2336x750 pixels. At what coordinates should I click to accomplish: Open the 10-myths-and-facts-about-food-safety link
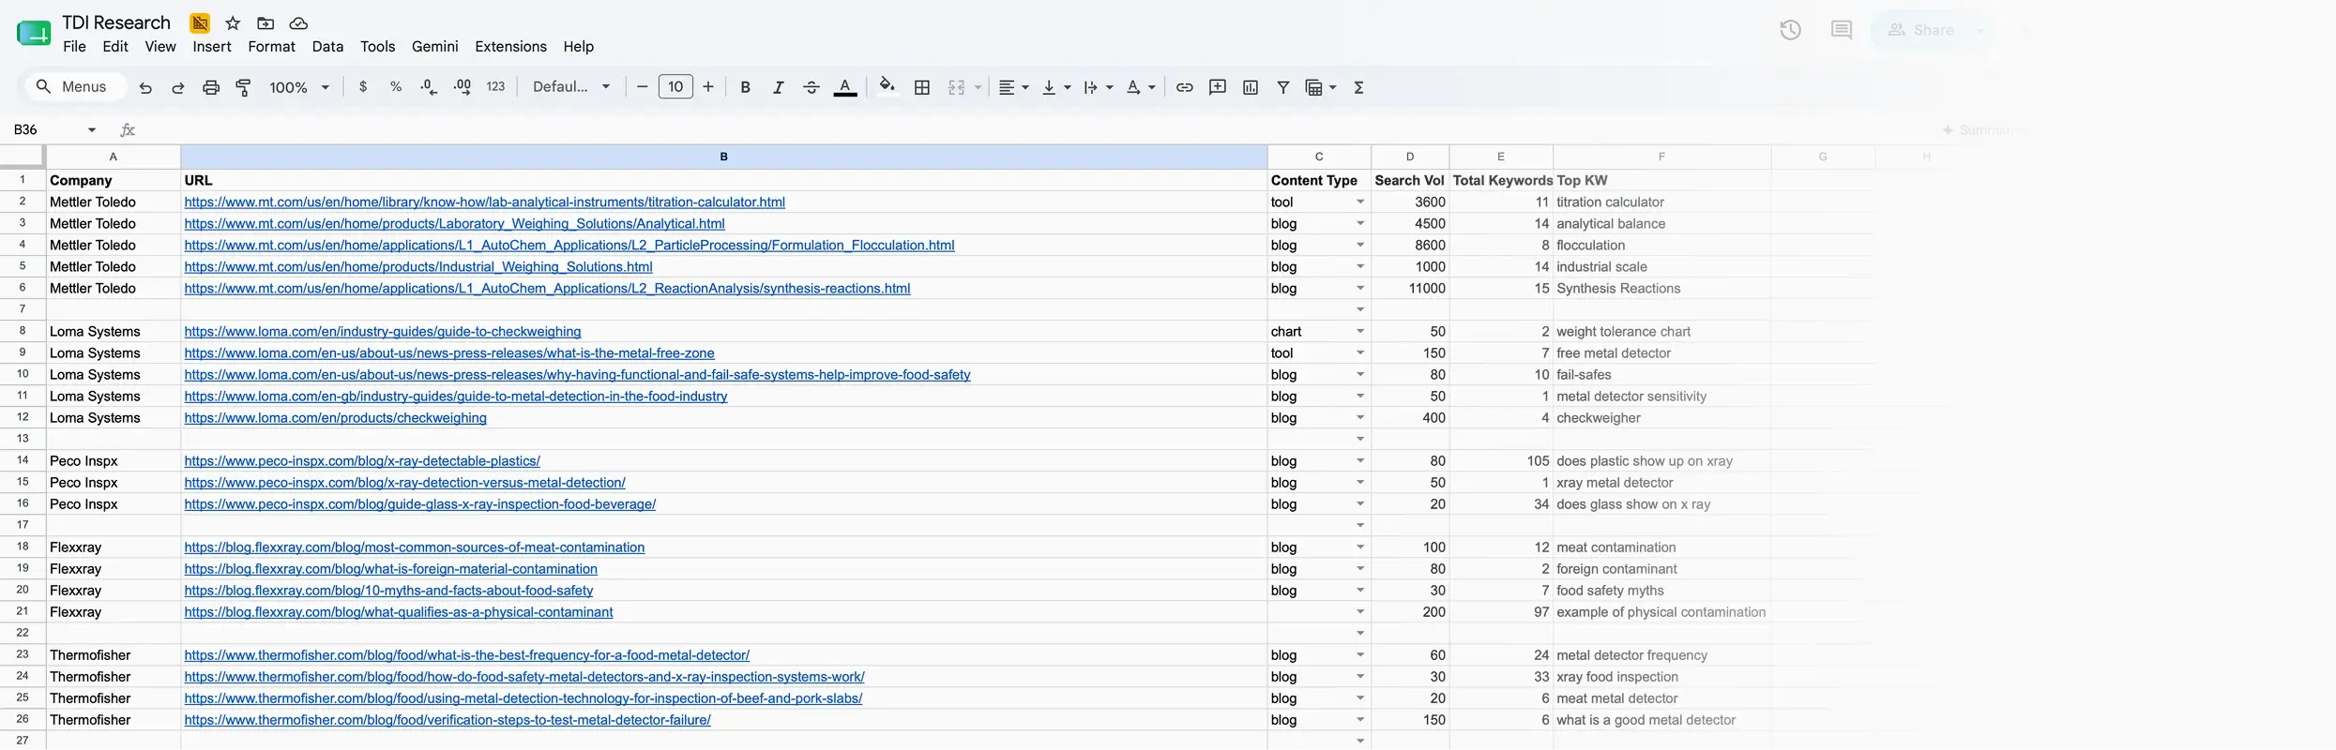(388, 591)
